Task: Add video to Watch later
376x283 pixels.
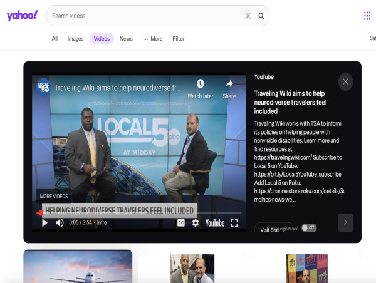Action: 201,89
